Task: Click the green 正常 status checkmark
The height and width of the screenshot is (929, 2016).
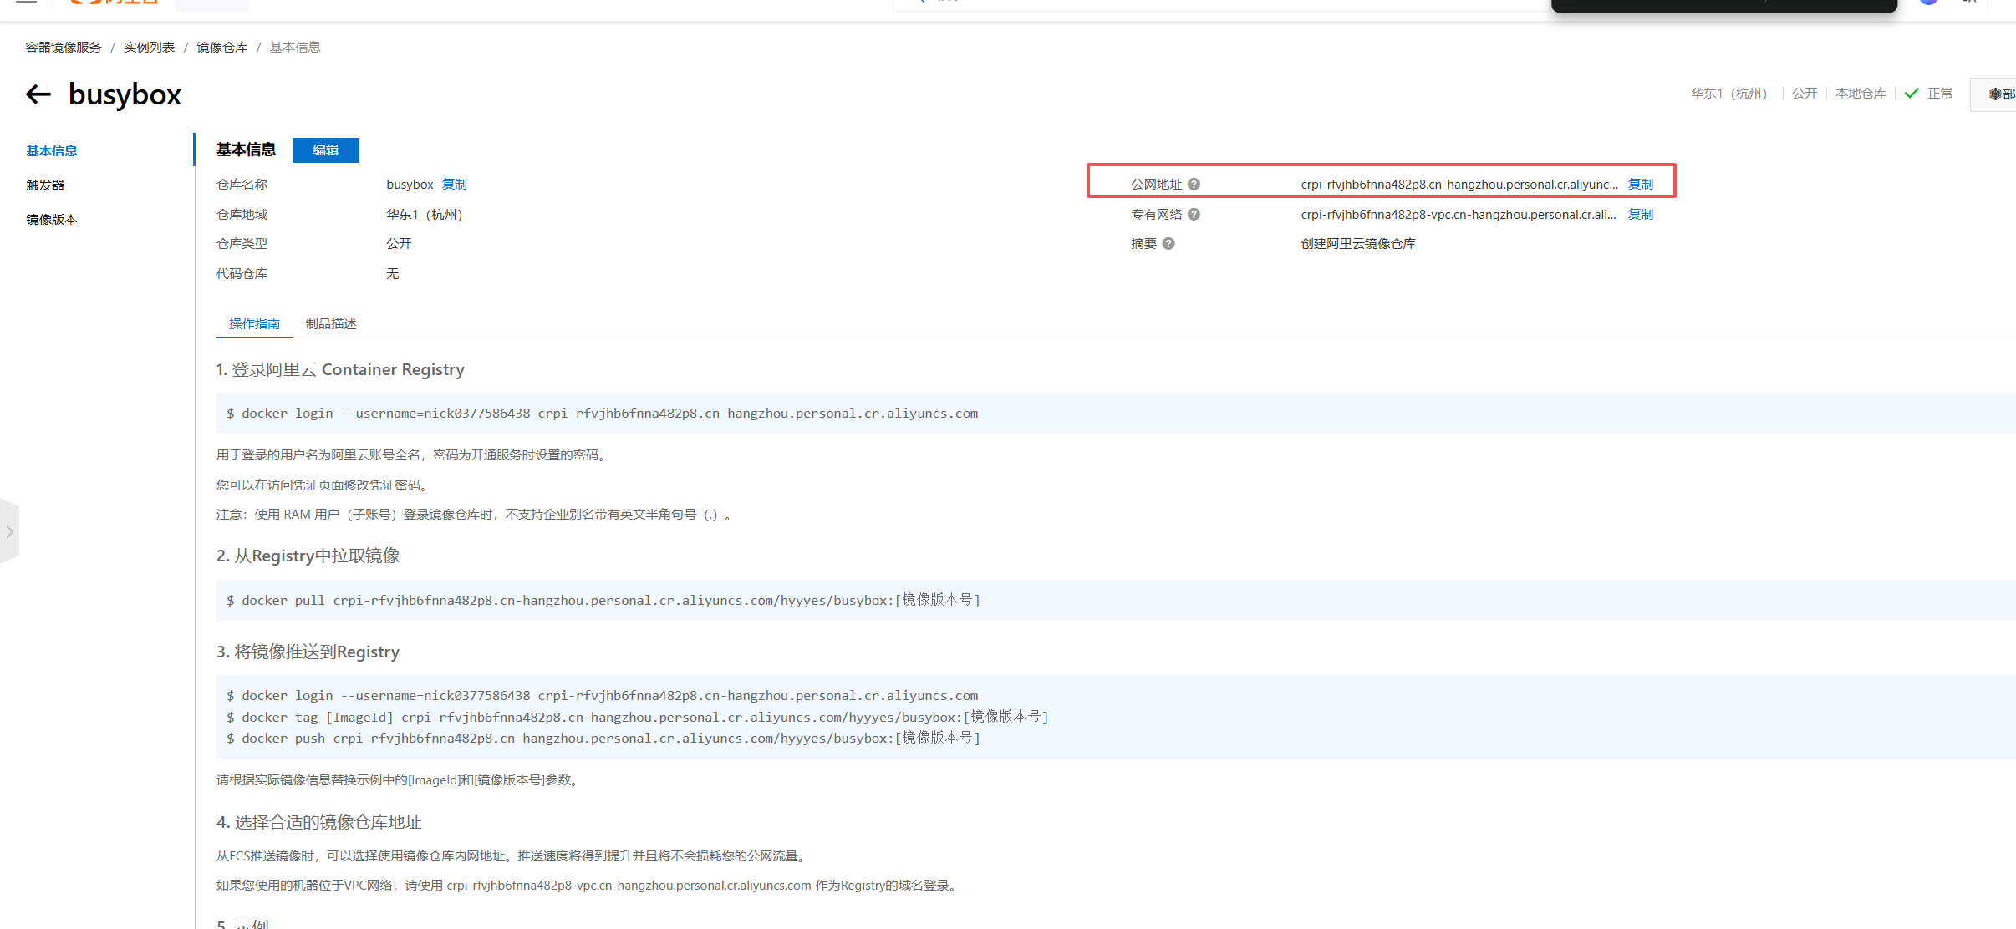Action: [1911, 94]
